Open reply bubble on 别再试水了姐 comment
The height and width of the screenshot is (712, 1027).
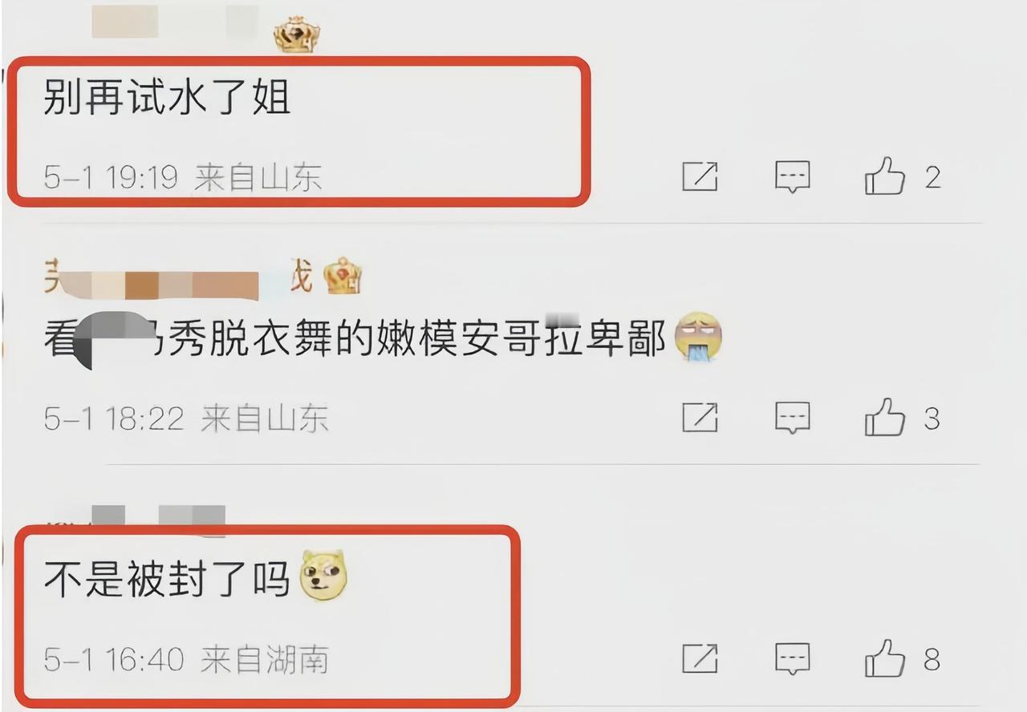pyautogui.click(x=793, y=177)
